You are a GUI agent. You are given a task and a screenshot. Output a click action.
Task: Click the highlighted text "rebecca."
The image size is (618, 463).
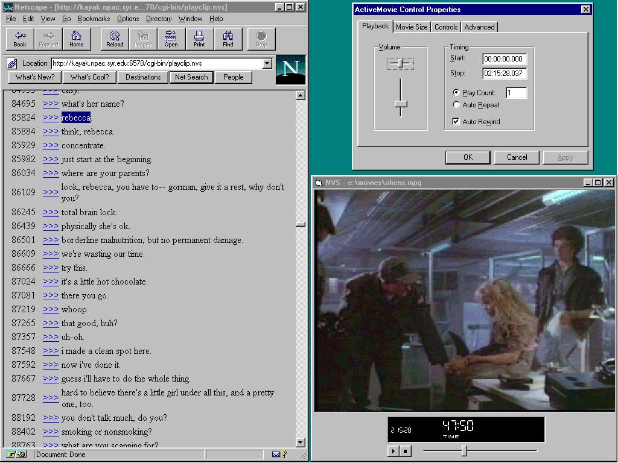click(76, 118)
